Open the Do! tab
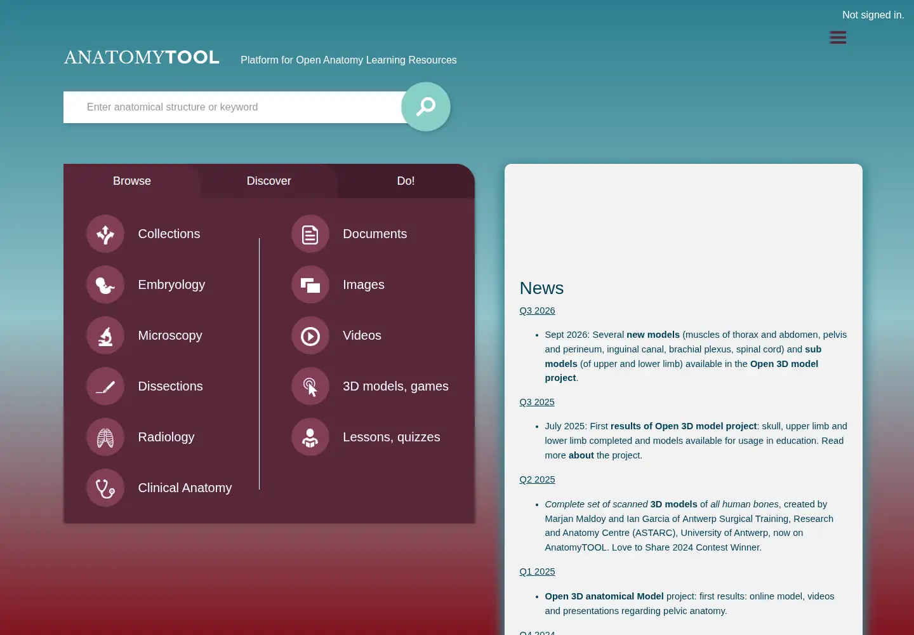The width and height of the screenshot is (914, 635). click(406, 181)
